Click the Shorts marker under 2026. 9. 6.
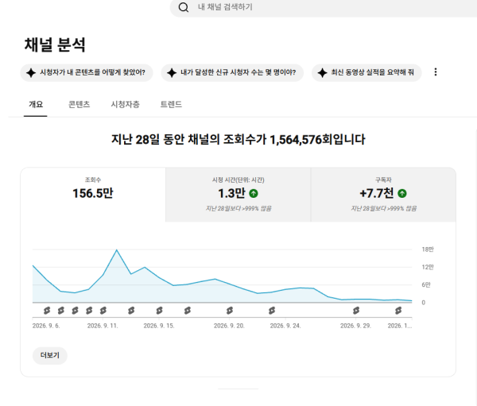The width and height of the screenshot is (477, 406). [x=47, y=311]
